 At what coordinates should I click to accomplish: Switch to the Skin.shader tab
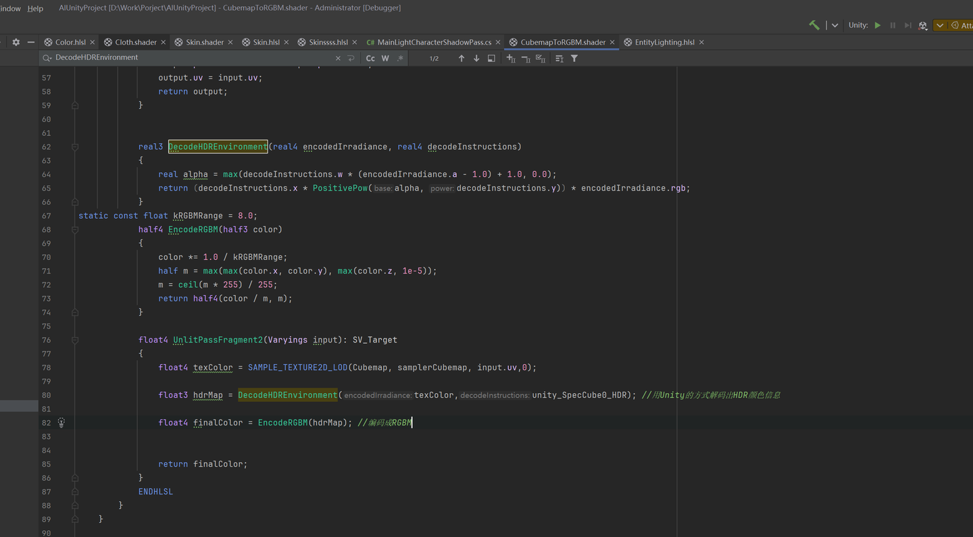[x=205, y=42]
